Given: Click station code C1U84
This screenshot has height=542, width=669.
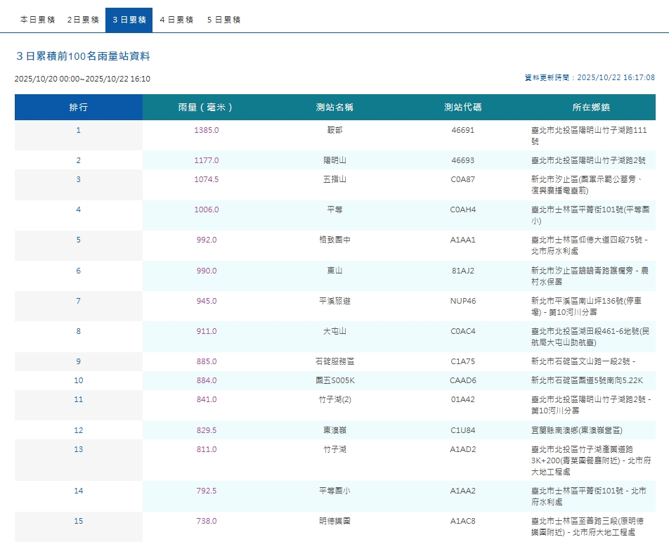Looking at the screenshot, I should (463, 430).
